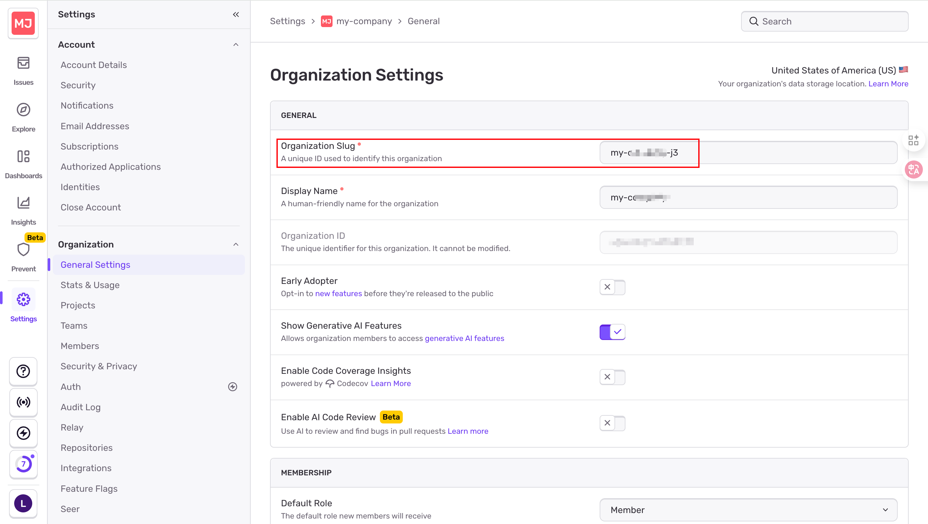Click the Organization Slug input field
The image size is (928, 524).
(749, 152)
